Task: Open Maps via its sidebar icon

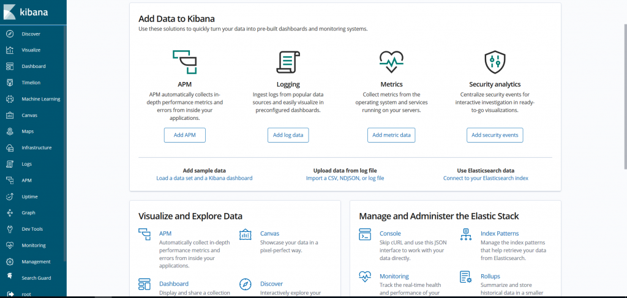Action: tap(10, 132)
